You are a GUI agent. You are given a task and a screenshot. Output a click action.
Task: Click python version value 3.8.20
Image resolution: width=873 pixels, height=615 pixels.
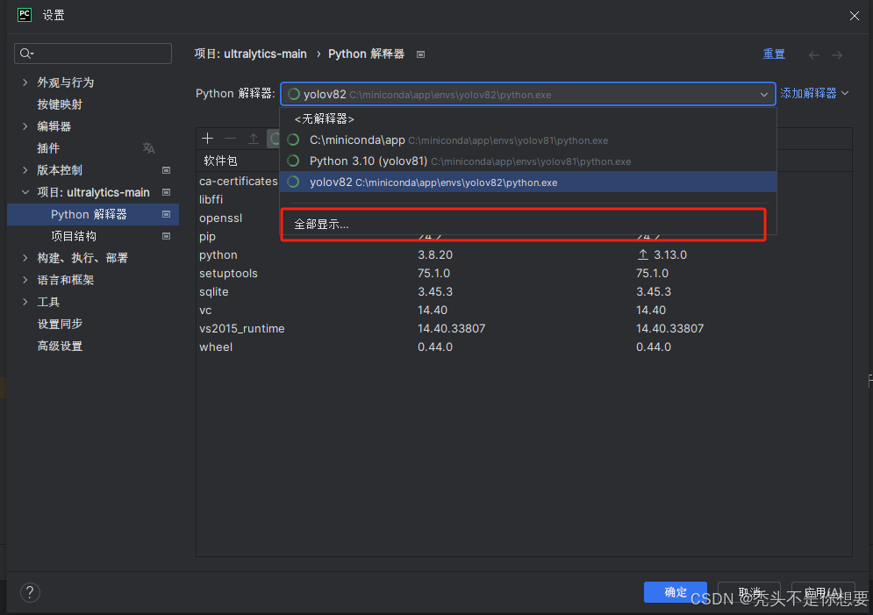435,255
